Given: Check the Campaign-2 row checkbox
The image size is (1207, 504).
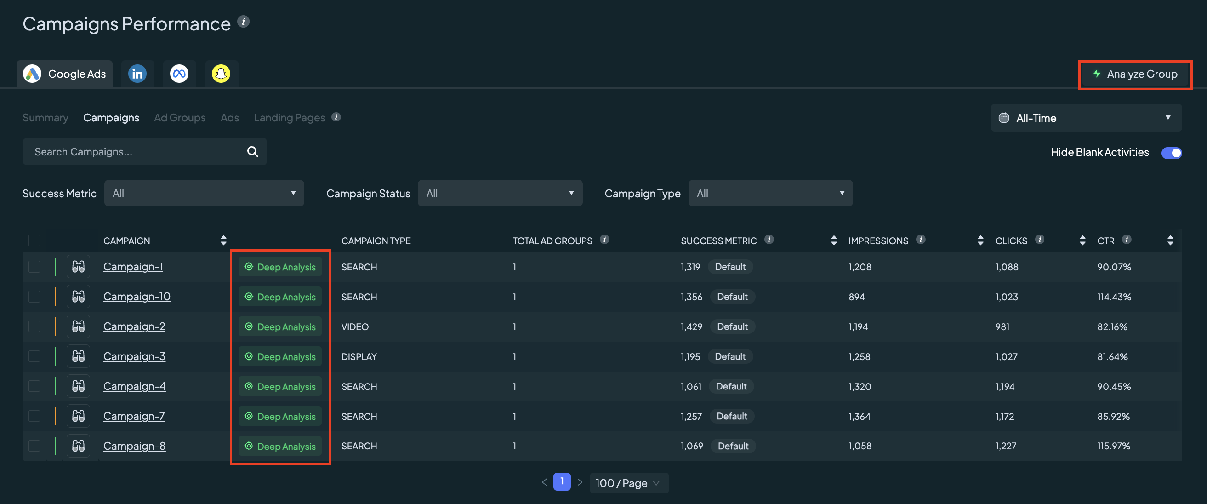Looking at the screenshot, I should pos(34,326).
